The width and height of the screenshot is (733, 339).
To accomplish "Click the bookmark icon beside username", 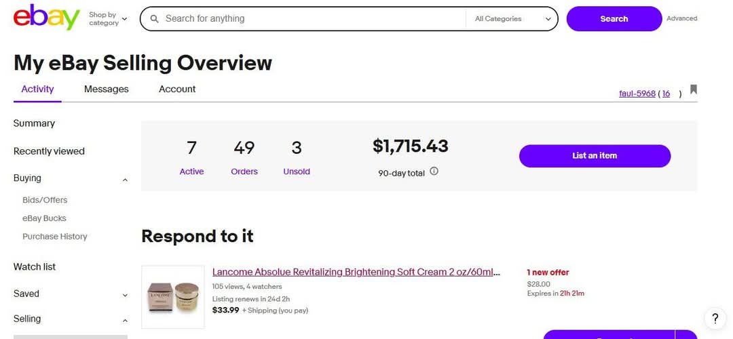I will [x=693, y=89].
